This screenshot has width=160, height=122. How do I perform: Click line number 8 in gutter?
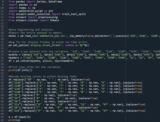pos(3,2)
